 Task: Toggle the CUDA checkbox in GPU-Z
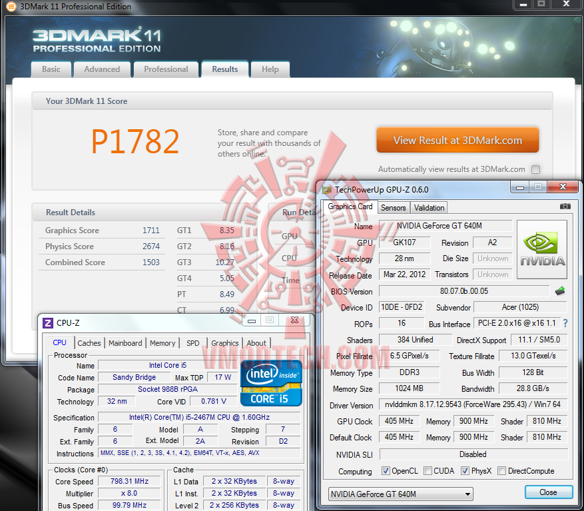click(x=428, y=471)
